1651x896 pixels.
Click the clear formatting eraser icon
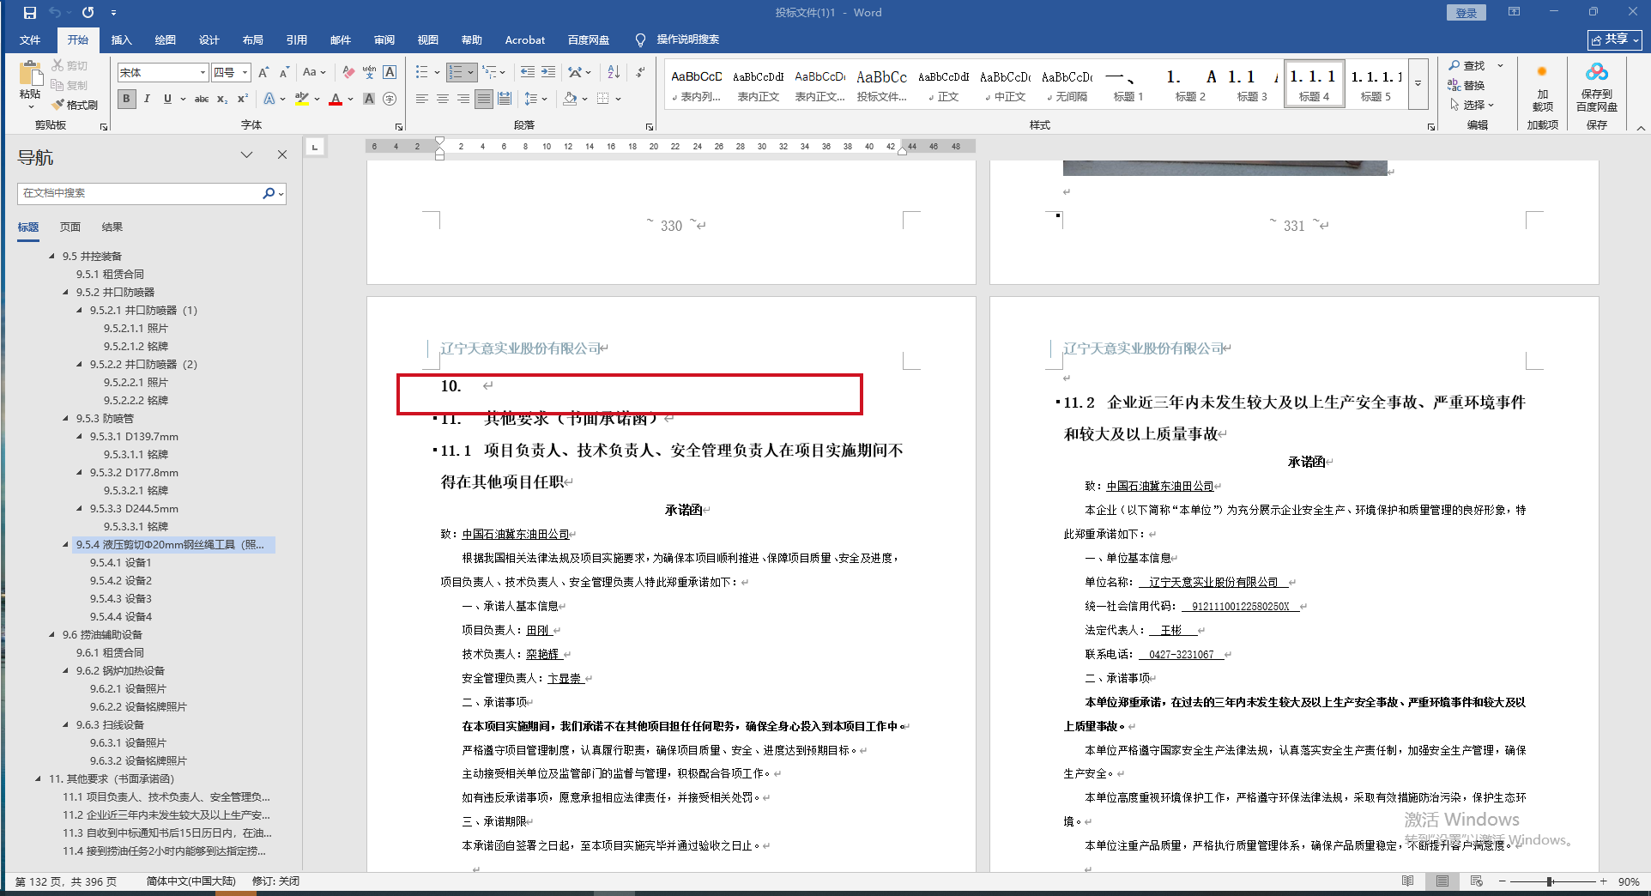pyautogui.click(x=348, y=73)
